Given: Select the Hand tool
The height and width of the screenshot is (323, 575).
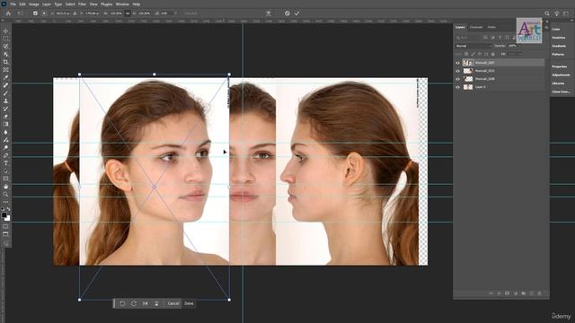Looking at the screenshot, I should (5, 187).
